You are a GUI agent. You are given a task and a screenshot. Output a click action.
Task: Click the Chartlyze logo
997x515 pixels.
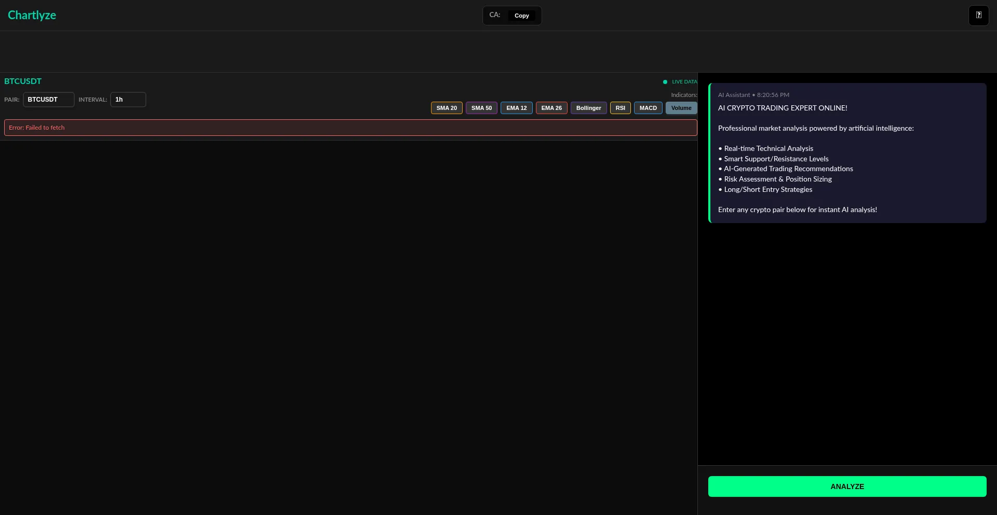click(32, 16)
